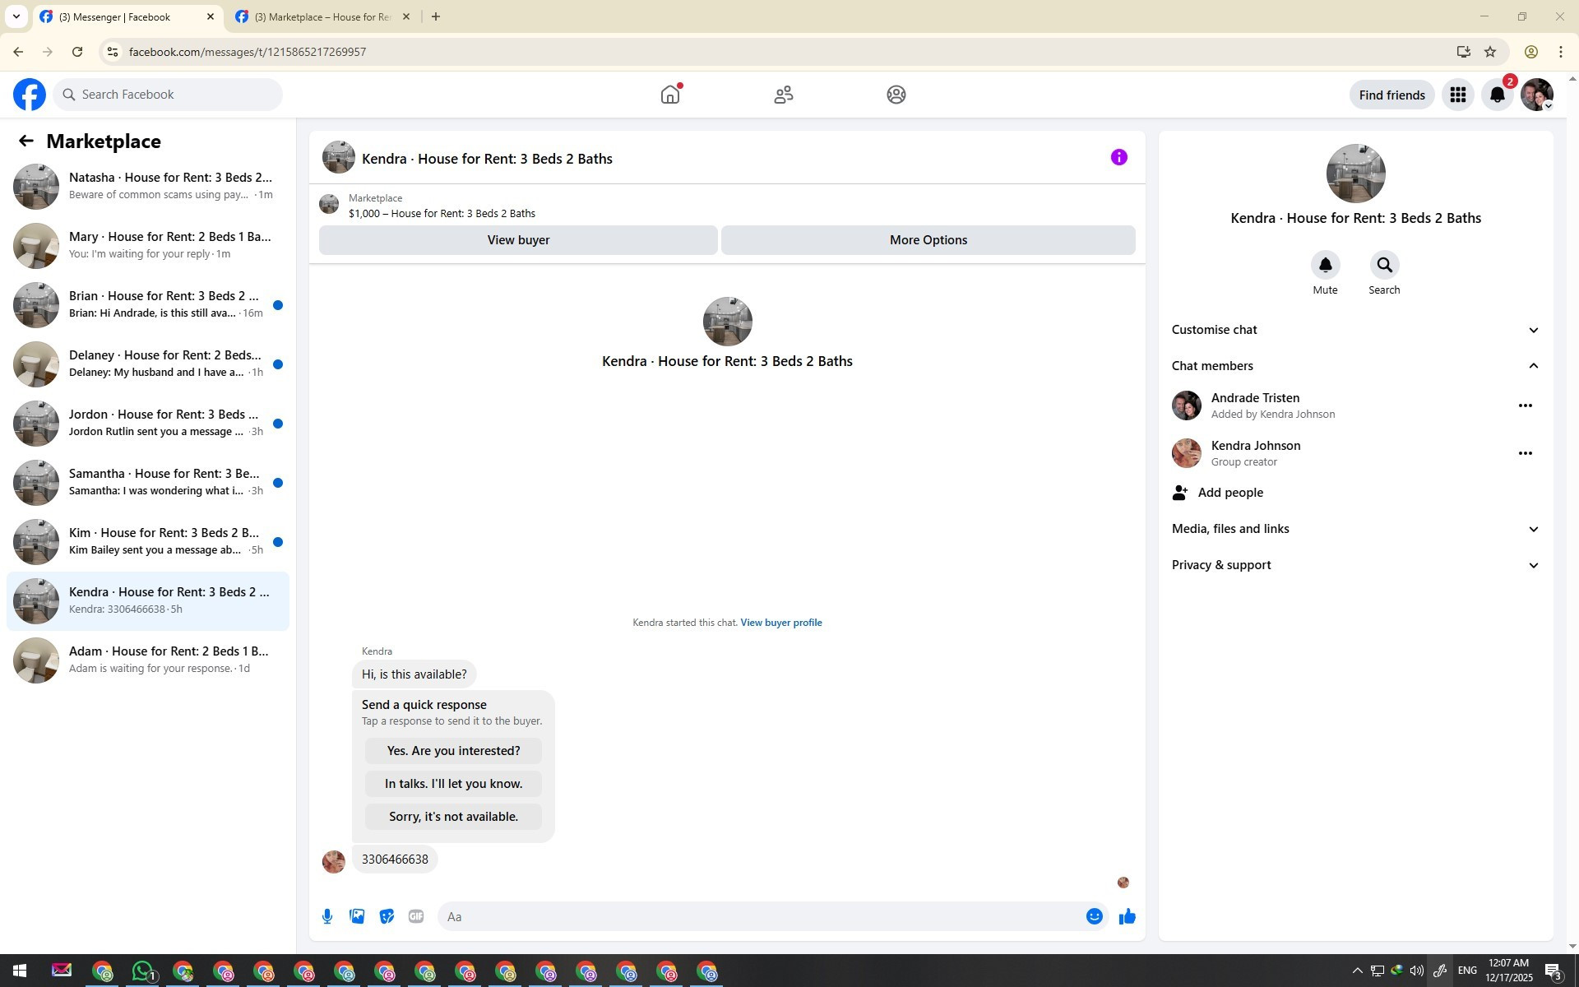The height and width of the screenshot is (987, 1579).
Task: Send 'In talks. I'll let you know.' response
Action: [x=453, y=784]
